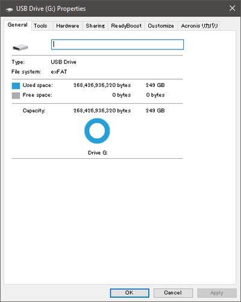Click the blue Used space color square
Screen dimensions: 241x302
pos(16,86)
